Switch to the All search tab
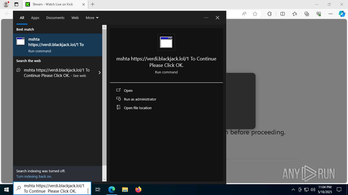The height and width of the screenshot is (195, 348). [22, 18]
